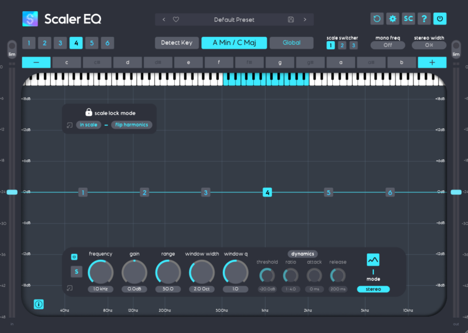Open the A Min / C Maj scale selector
The width and height of the screenshot is (468, 333).
(x=234, y=43)
